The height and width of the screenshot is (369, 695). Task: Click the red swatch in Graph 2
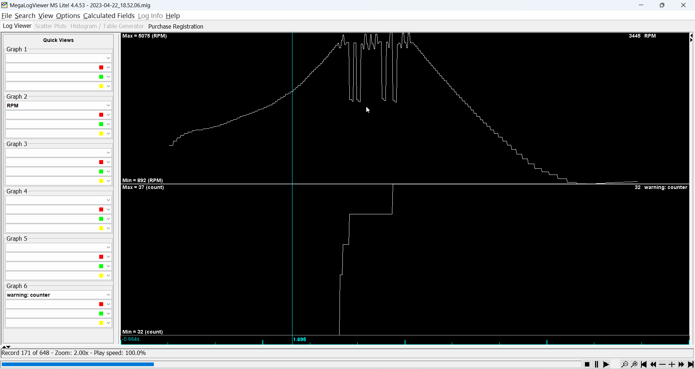point(101,115)
